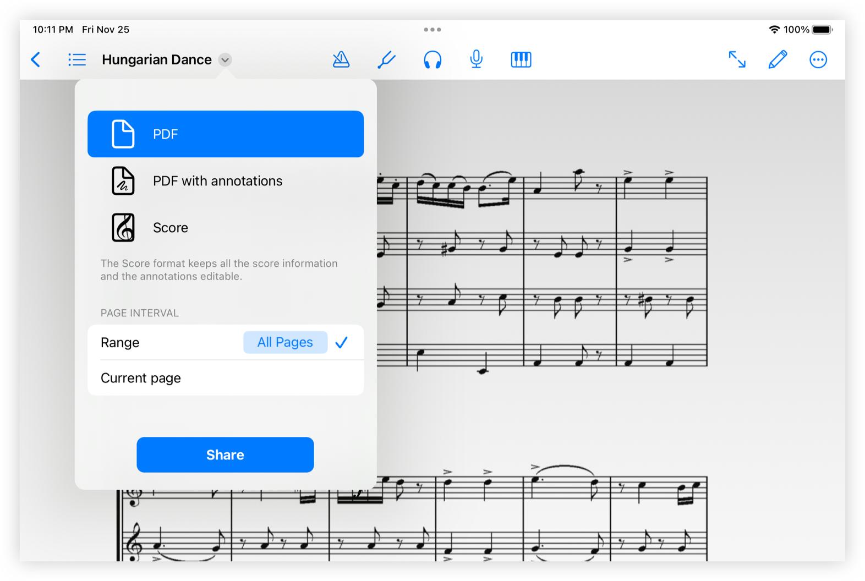Tap the treble clef Score icon
Viewport: 865px width, 581px height.
tap(123, 228)
